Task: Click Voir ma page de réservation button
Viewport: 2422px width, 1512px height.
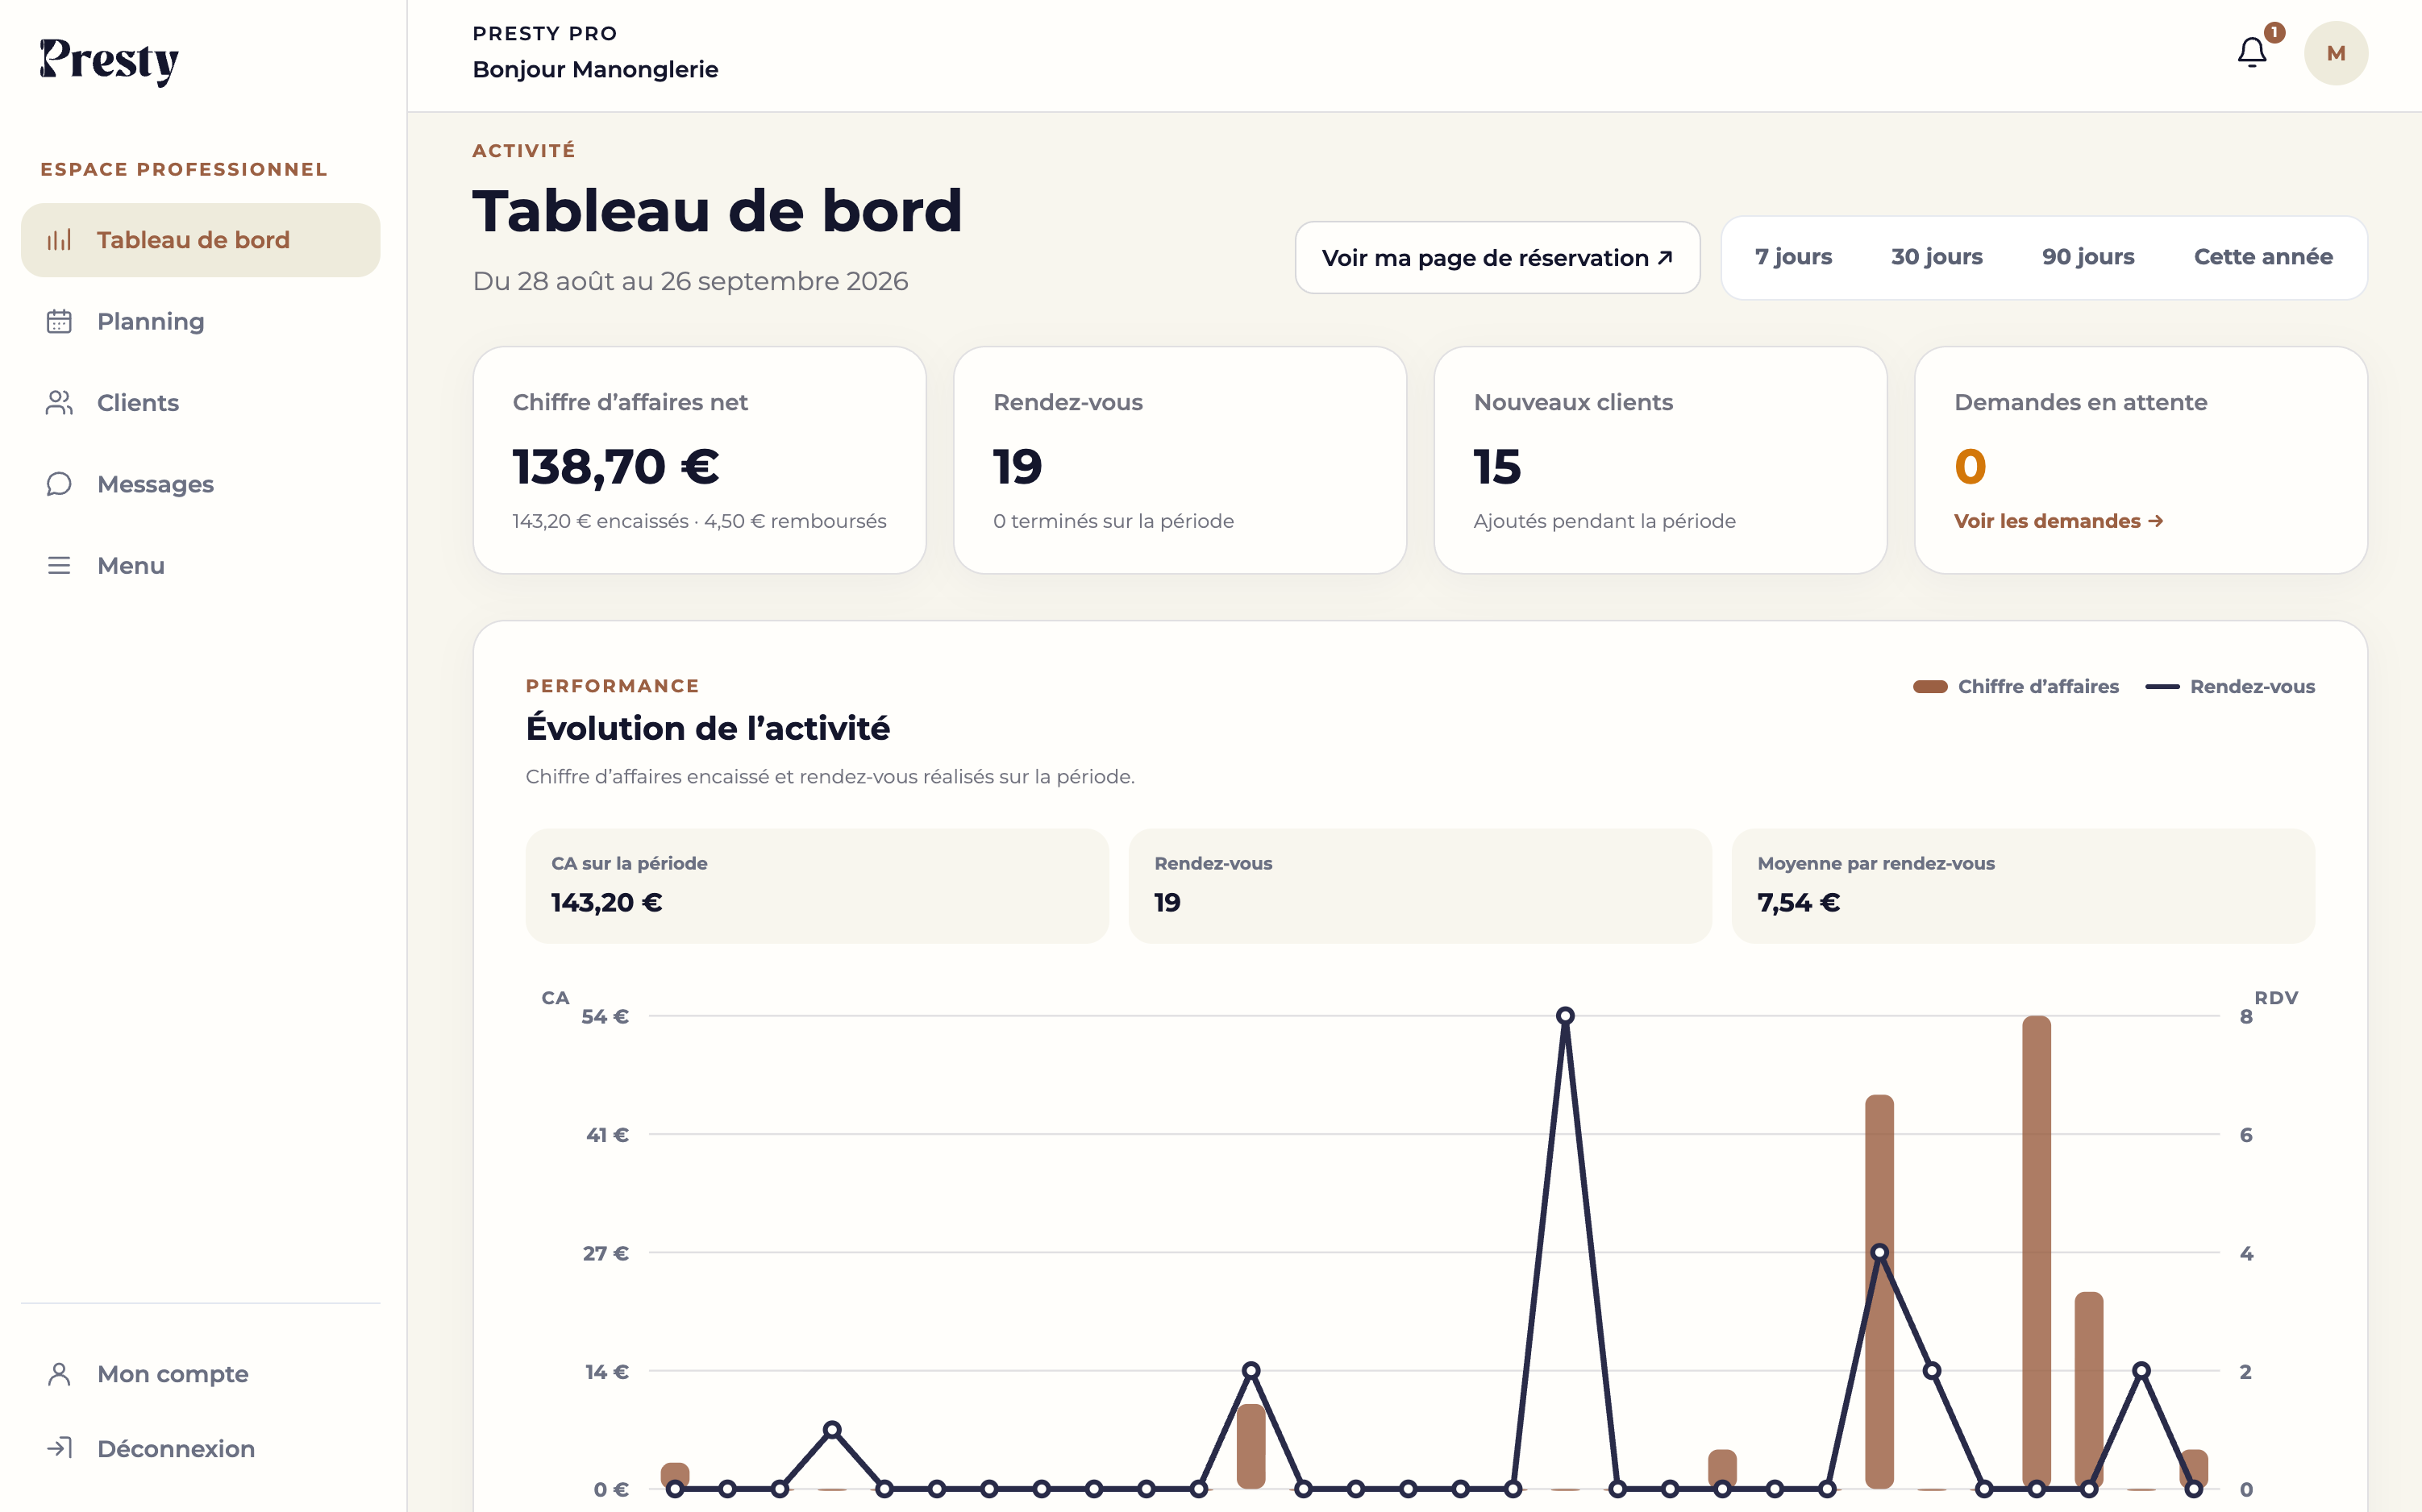Action: click(x=1497, y=258)
